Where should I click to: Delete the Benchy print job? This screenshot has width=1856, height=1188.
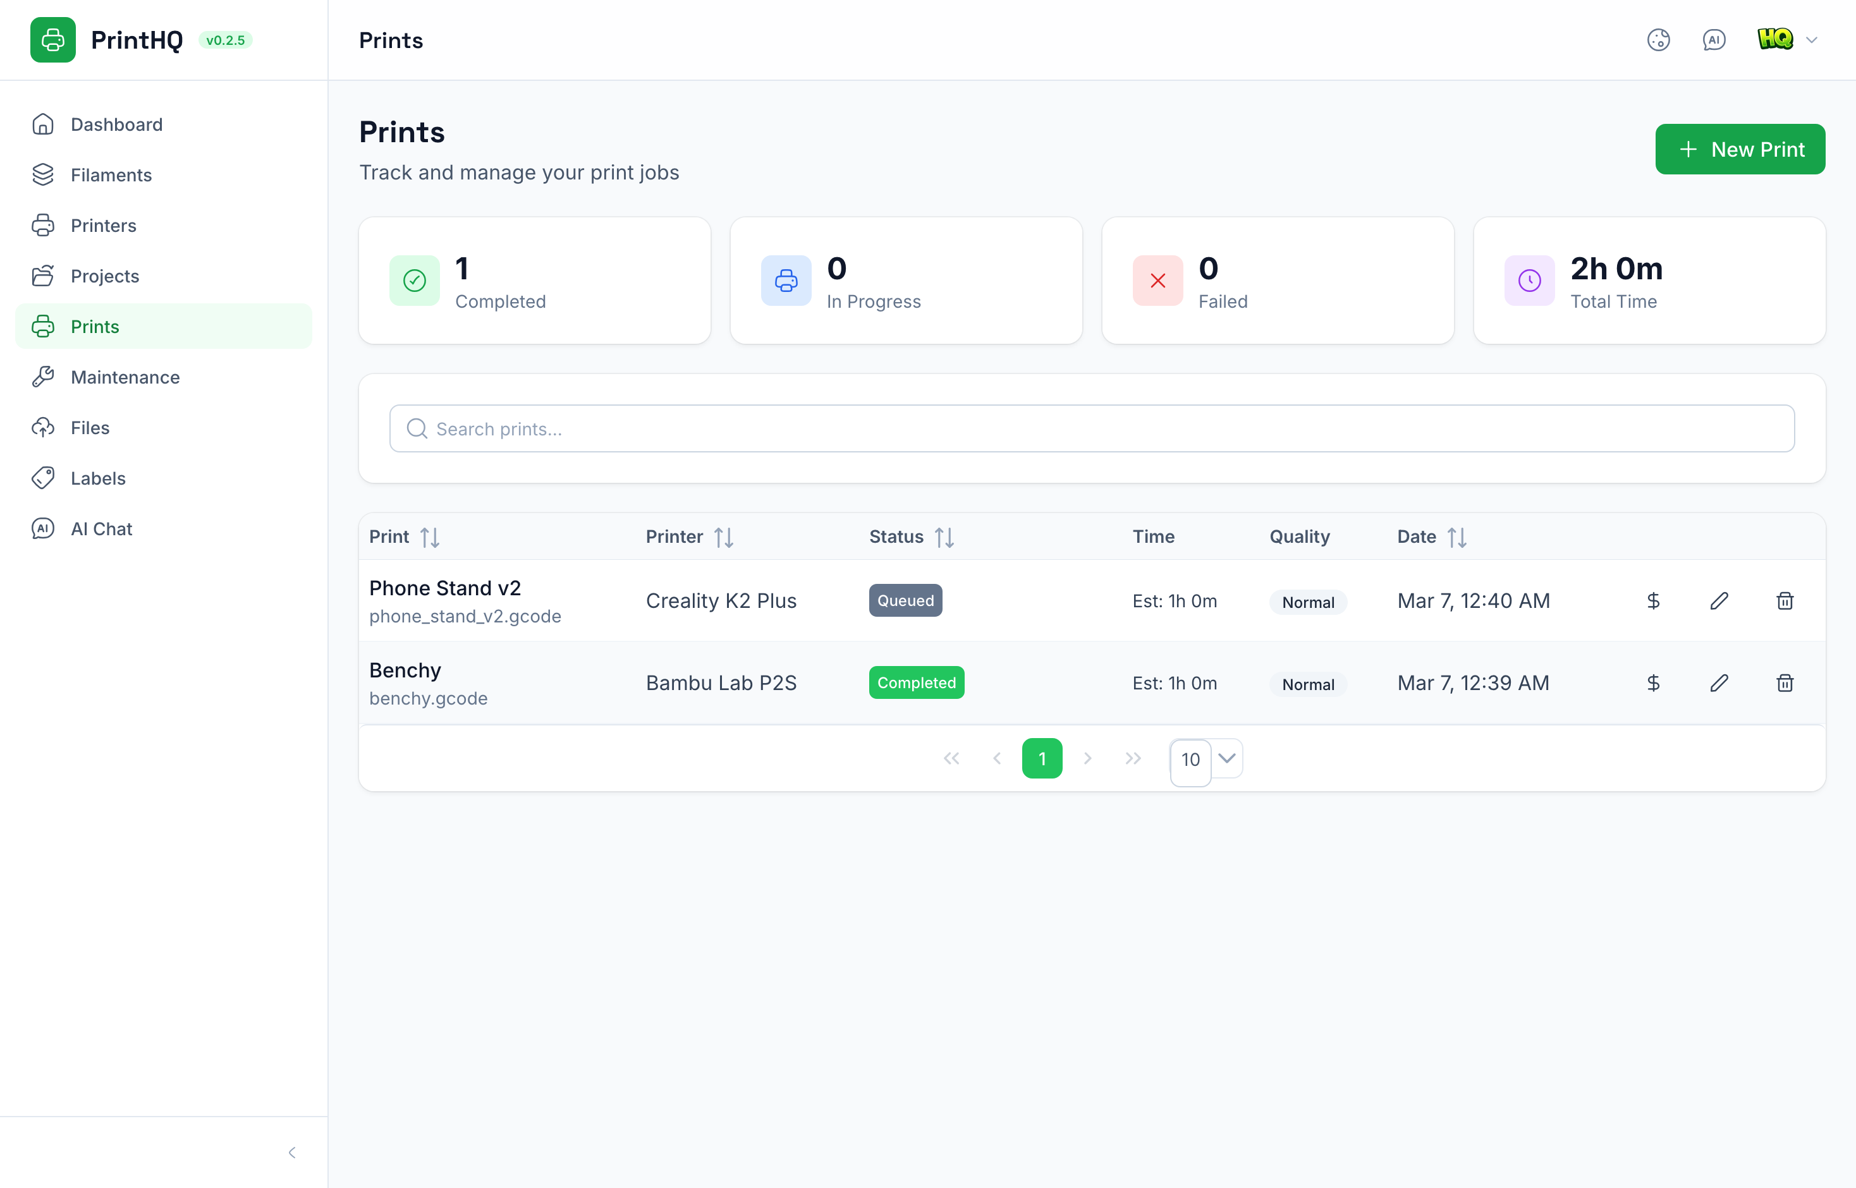[1785, 682]
